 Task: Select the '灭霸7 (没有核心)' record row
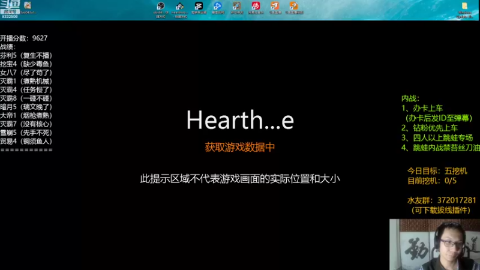[x=26, y=124]
